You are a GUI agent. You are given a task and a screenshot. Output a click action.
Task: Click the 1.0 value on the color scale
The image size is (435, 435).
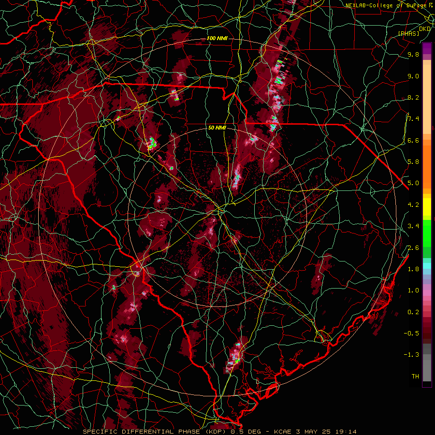413,290
